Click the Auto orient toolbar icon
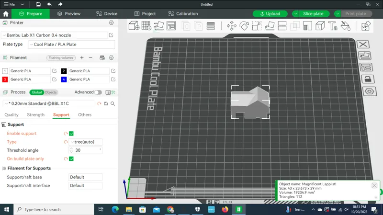The width and height of the screenshot is (383, 215). point(159,26)
